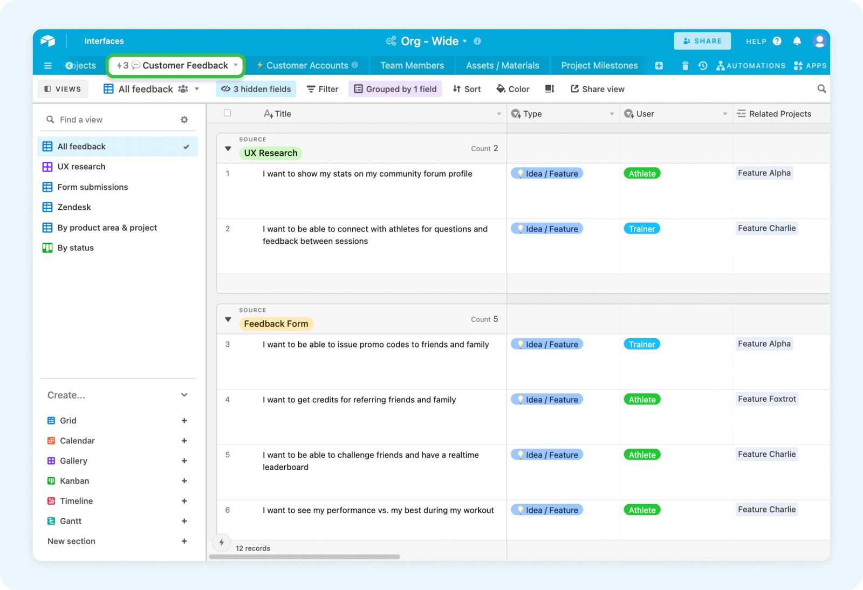
Task: Add a Gantt view with plus
Action: pyautogui.click(x=184, y=521)
